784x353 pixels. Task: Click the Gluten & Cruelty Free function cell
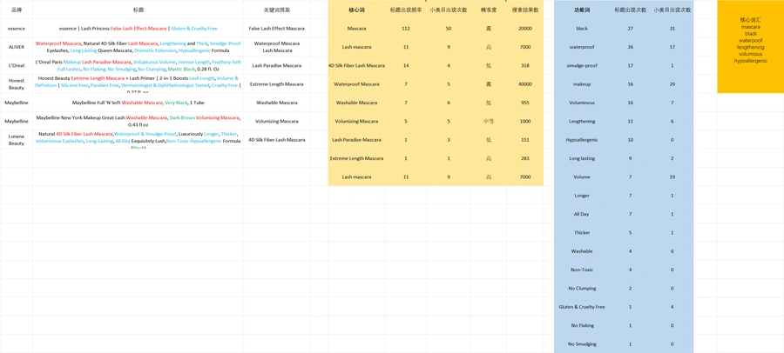tap(582, 307)
